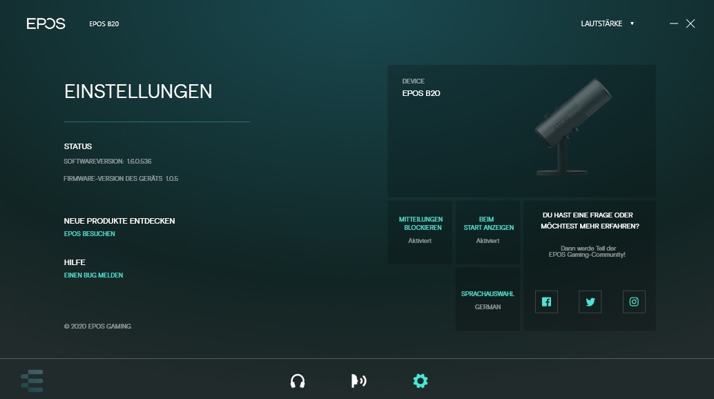Viewport: 714px width, 399px height.
Task: Click the Softwareversion 1.6.0.536 text
Action: pyautogui.click(x=108, y=161)
